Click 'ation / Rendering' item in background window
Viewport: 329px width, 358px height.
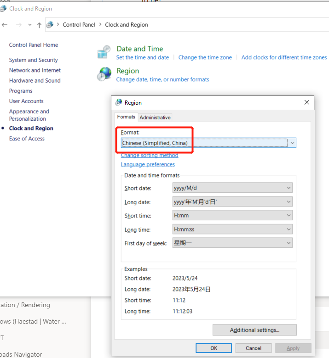click(x=25, y=305)
